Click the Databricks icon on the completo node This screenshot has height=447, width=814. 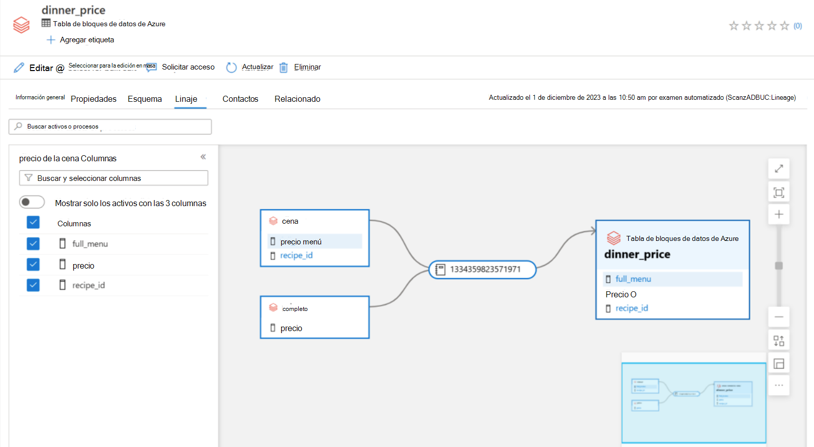274,307
